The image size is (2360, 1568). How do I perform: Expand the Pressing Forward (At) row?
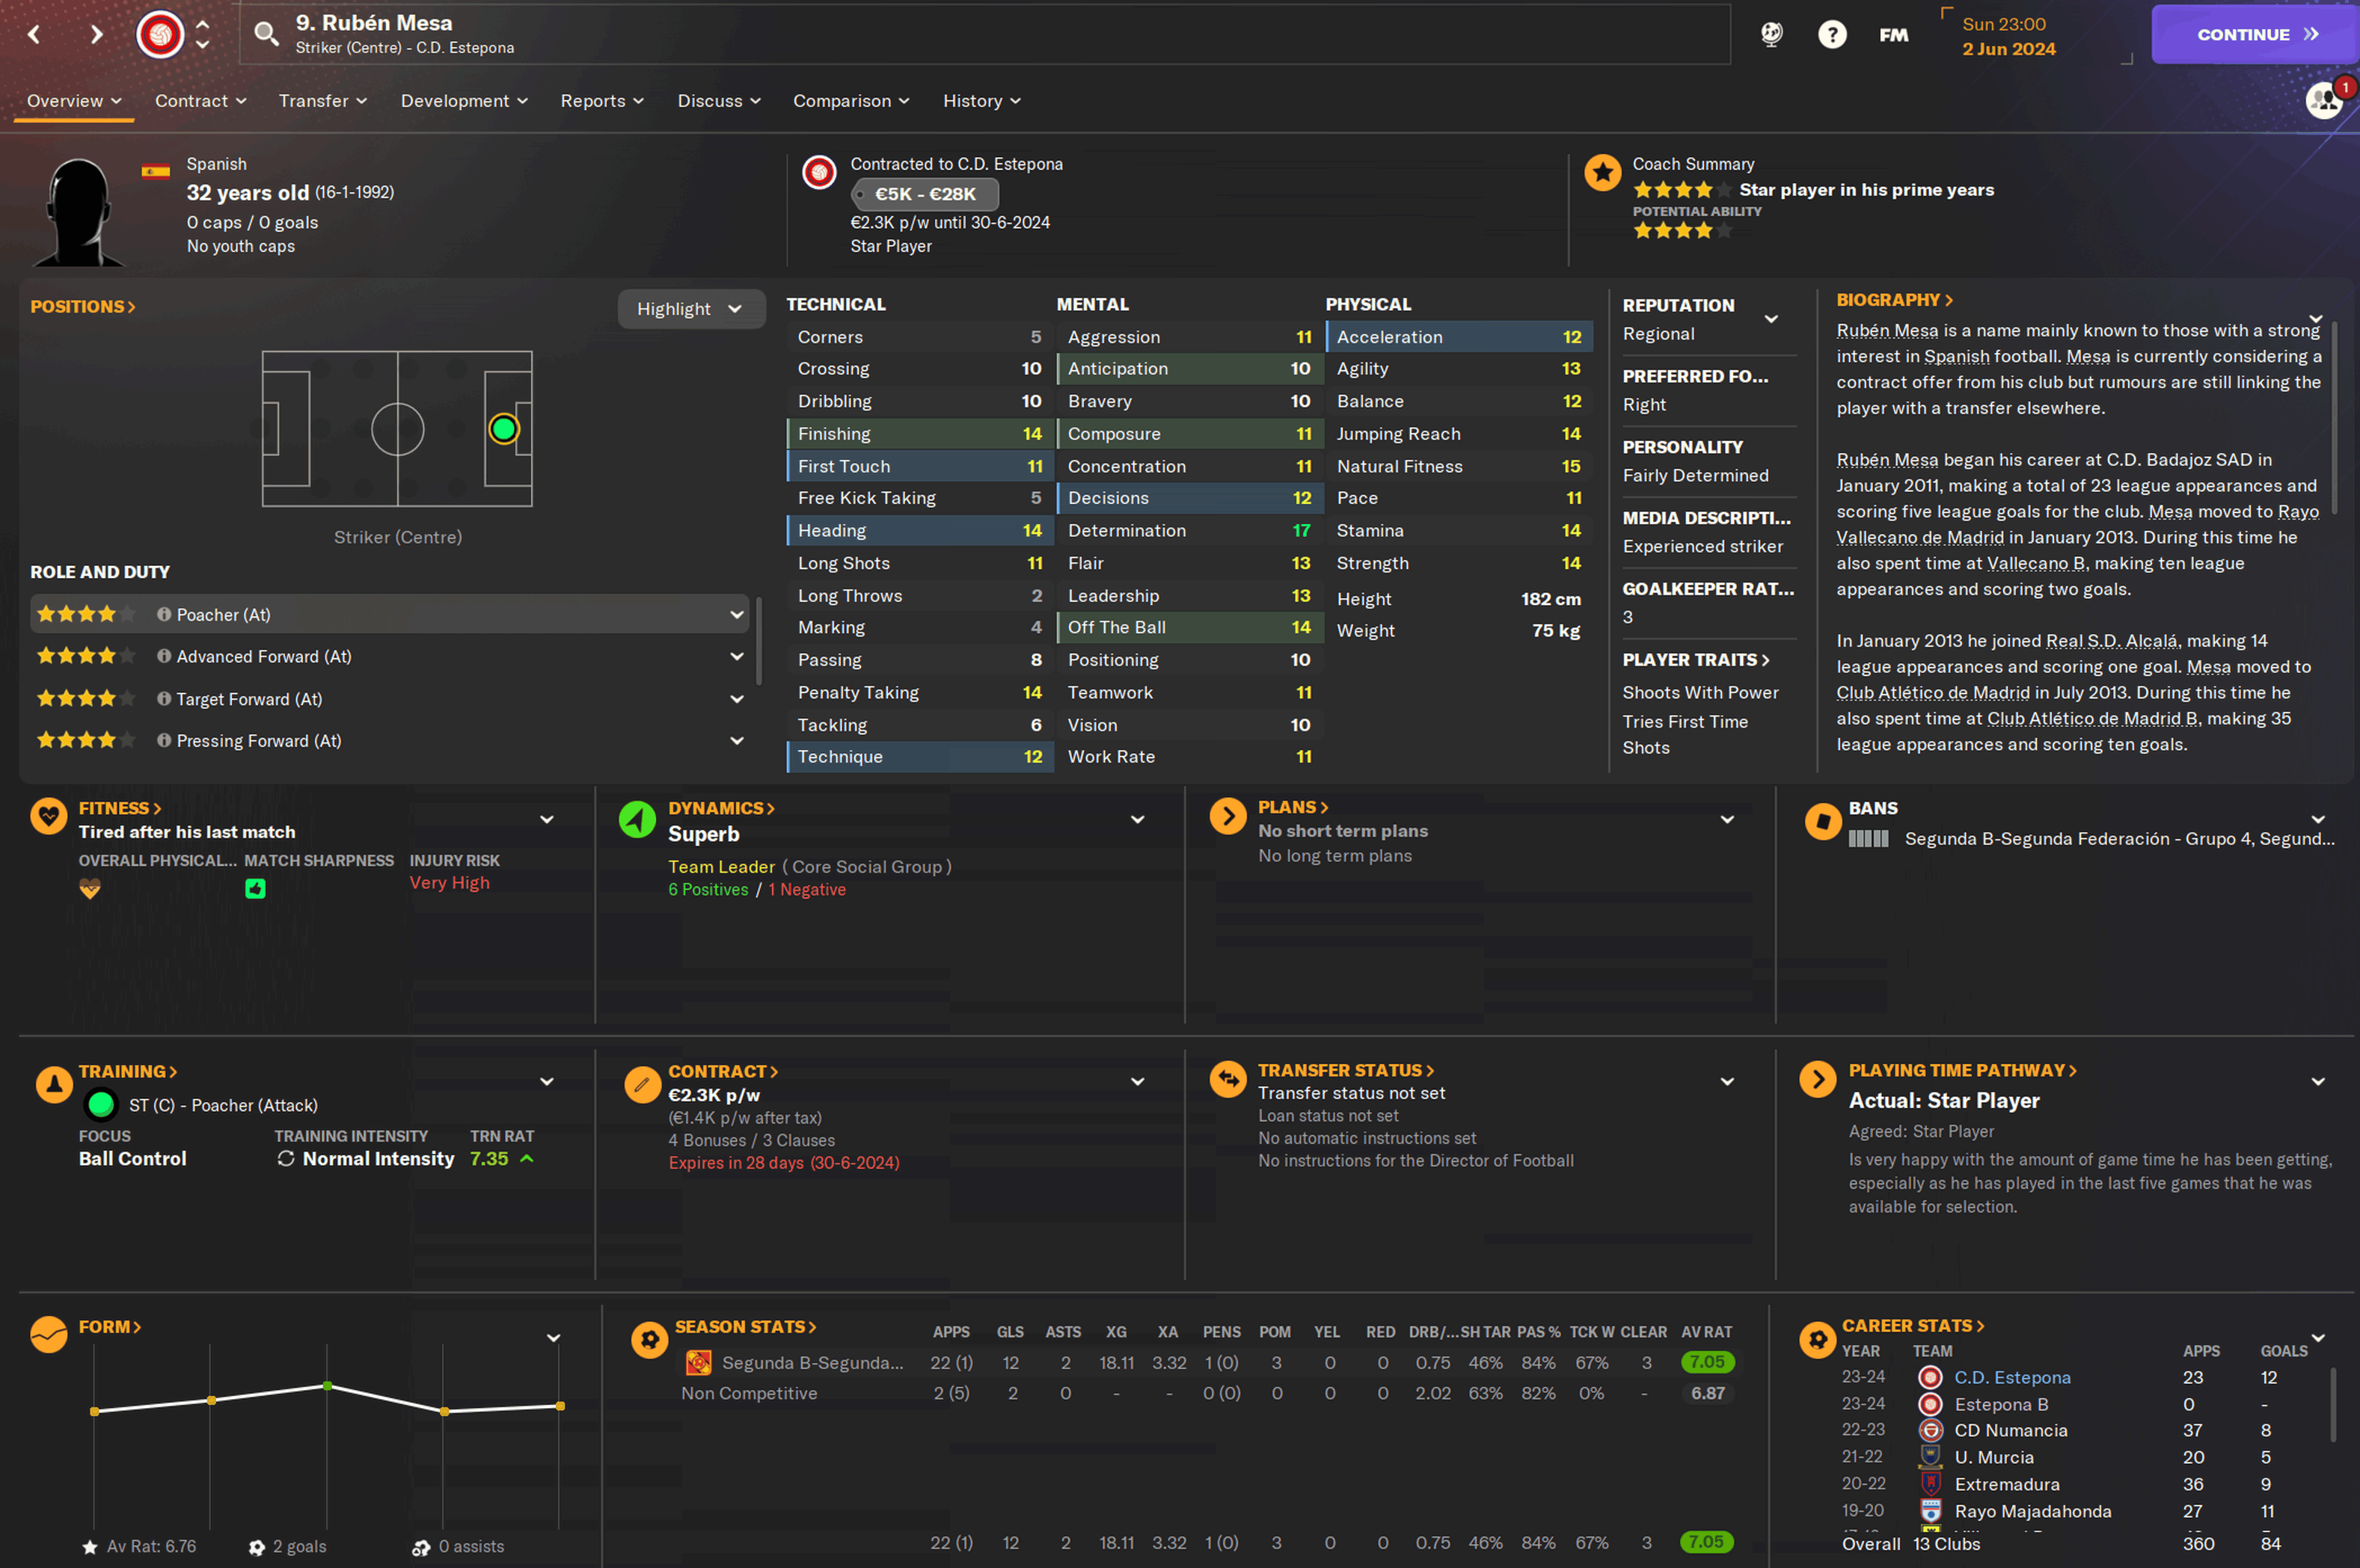coord(736,741)
